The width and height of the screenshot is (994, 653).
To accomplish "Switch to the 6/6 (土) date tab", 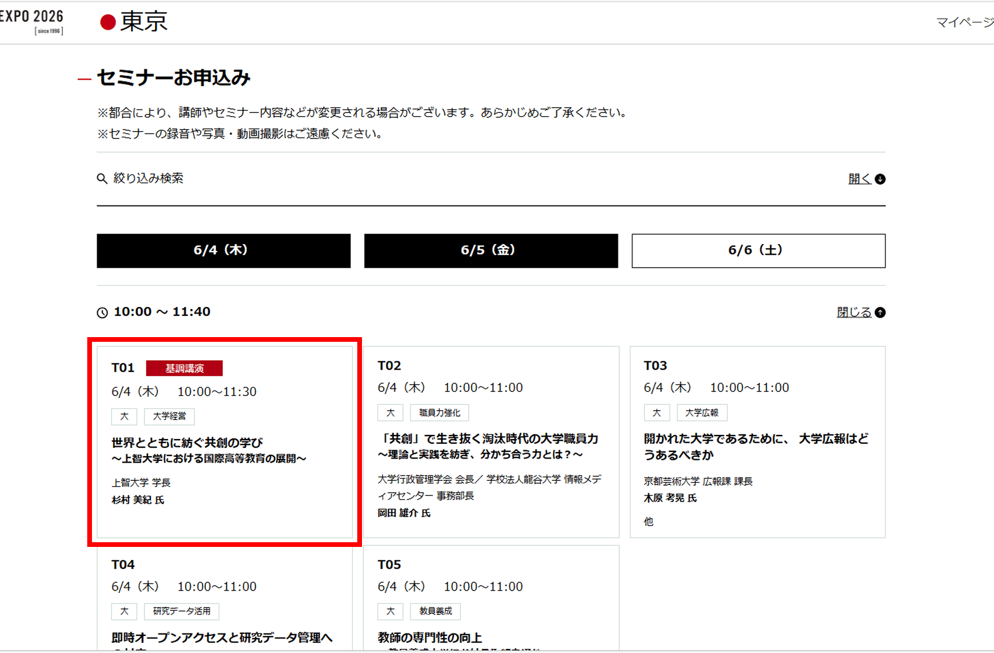I will (x=758, y=250).
